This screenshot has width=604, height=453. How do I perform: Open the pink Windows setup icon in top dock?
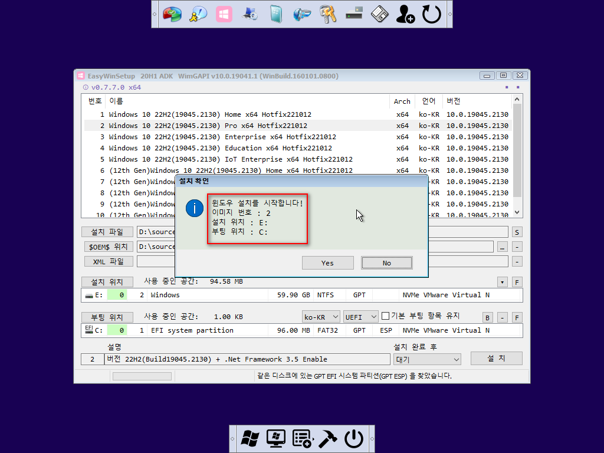point(224,14)
